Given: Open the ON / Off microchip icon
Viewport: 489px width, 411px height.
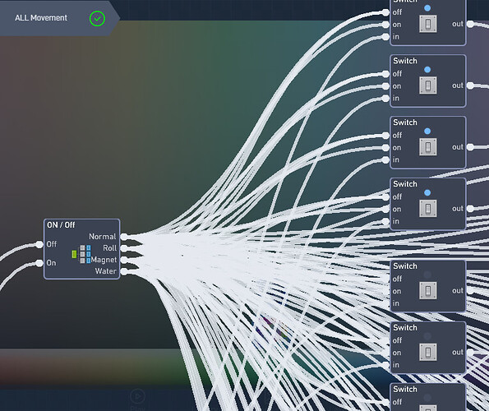Looking at the screenshot, I should 81,254.
